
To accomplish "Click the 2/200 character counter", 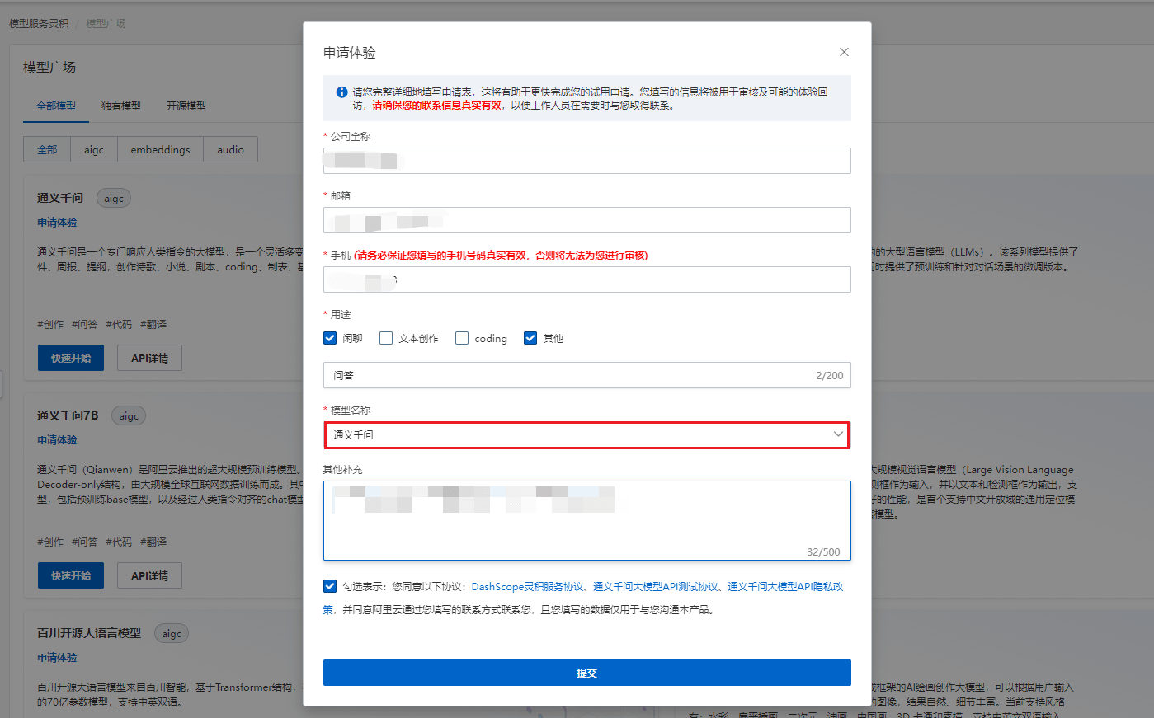I will pyautogui.click(x=829, y=376).
